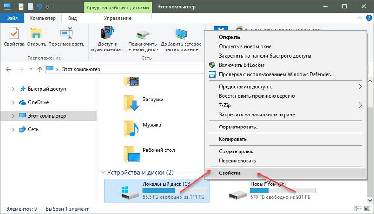Choose Свойства in context menu
The width and height of the screenshot is (374, 214).
pos(285,173)
